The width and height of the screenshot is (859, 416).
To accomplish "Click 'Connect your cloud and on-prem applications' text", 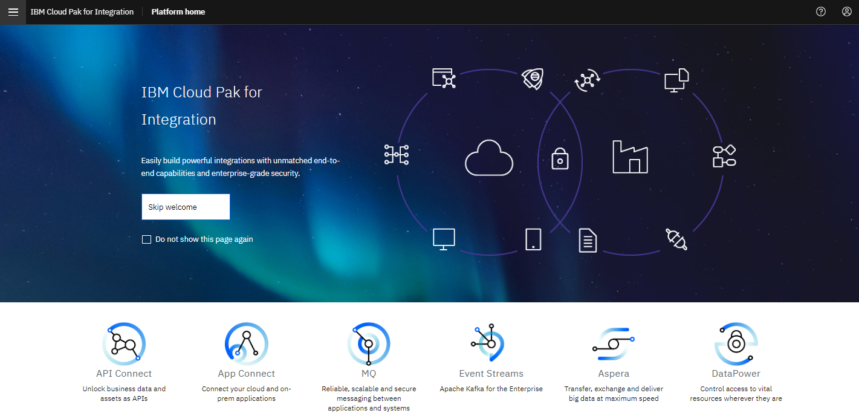I will pyautogui.click(x=247, y=394).
